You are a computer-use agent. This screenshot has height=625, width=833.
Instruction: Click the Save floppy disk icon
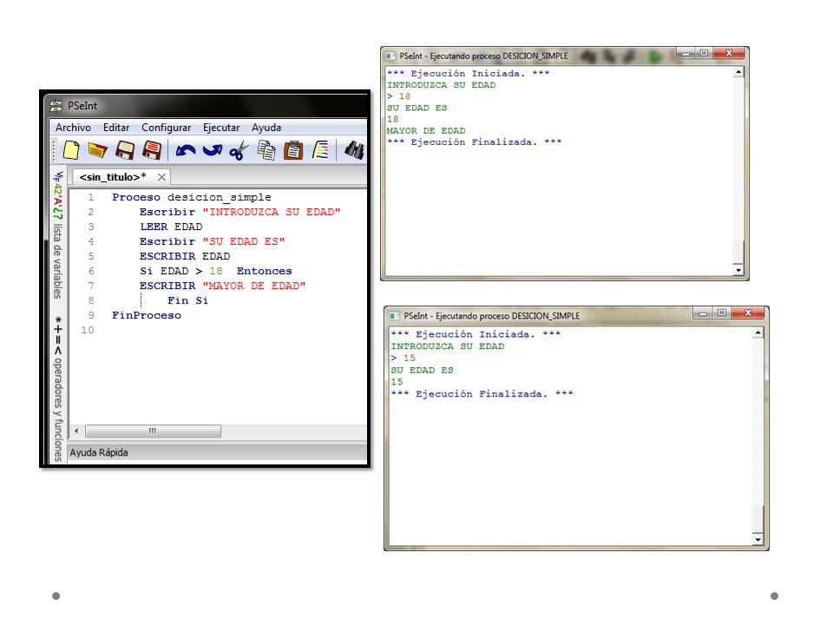[x=125, y=150]
